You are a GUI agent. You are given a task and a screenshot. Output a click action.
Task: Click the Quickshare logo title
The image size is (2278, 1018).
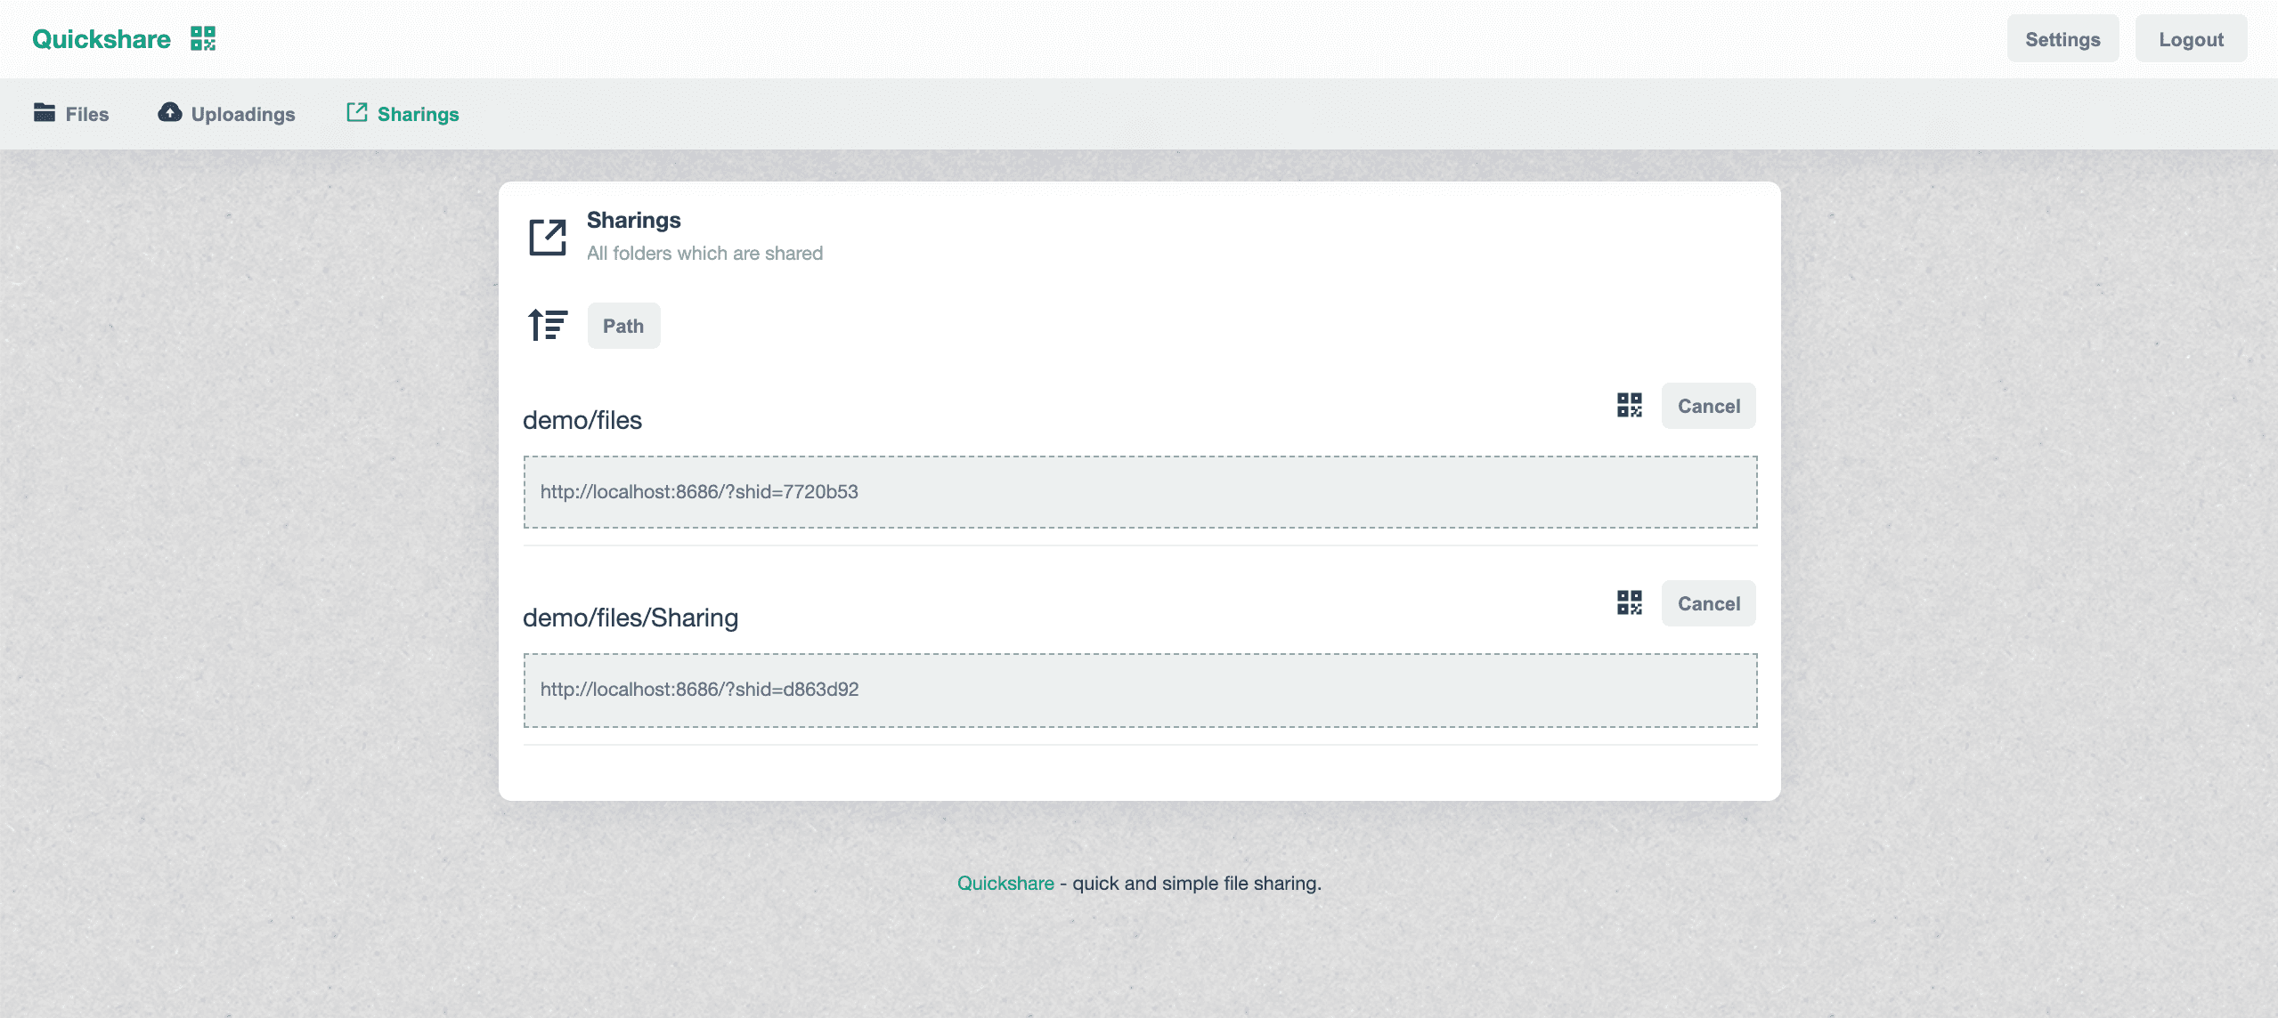coord(102,39)
